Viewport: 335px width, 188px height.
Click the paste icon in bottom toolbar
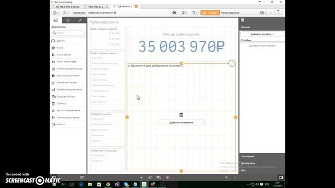pyautogui.click(x=159, y=178)
